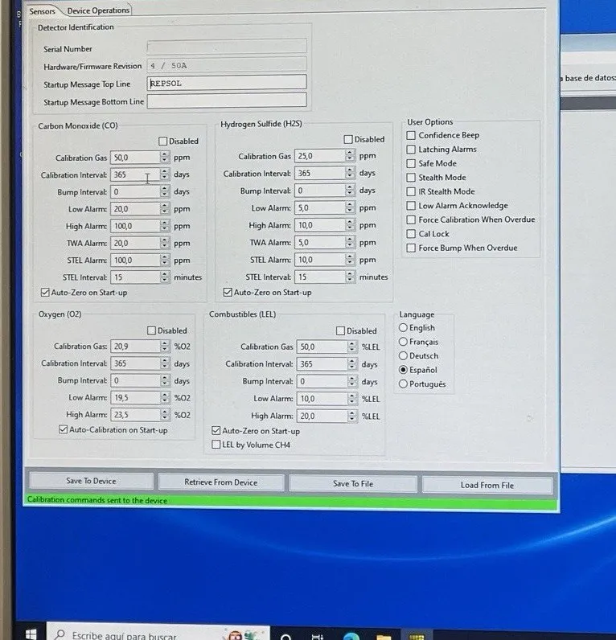616x640 pixels.
Task: Disable the Carbon Monoxide sensor
Action: pos(163,142)
